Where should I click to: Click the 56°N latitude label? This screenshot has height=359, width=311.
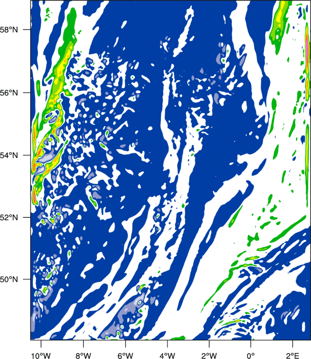[x=9, y=93]
